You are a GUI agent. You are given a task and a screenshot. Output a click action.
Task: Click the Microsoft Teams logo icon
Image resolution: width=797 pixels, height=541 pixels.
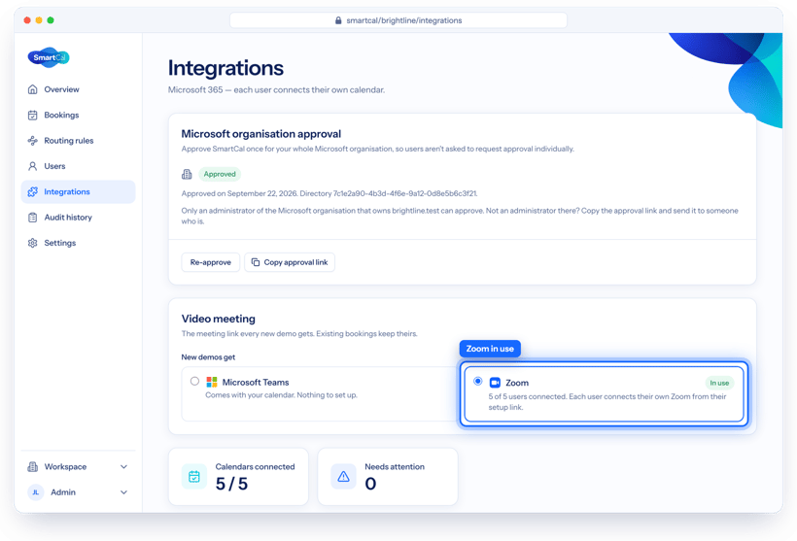212,382
